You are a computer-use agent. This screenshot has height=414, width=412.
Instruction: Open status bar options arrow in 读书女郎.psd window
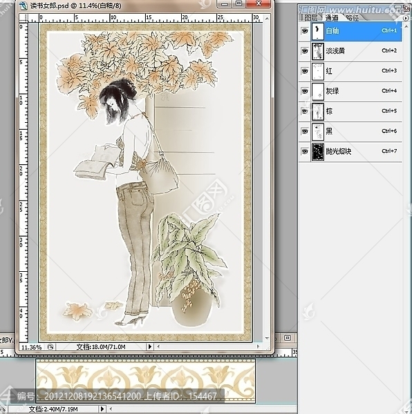click(x=150, y=346)
